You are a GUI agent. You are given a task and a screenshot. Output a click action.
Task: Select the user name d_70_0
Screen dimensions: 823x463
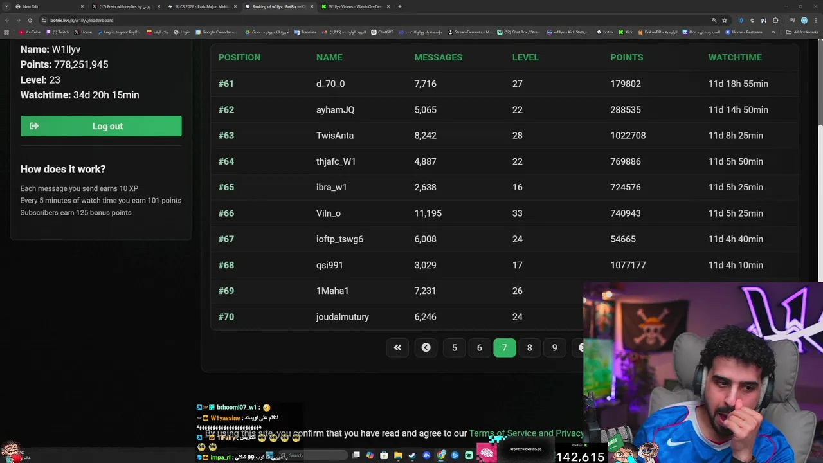click(330, 84)
